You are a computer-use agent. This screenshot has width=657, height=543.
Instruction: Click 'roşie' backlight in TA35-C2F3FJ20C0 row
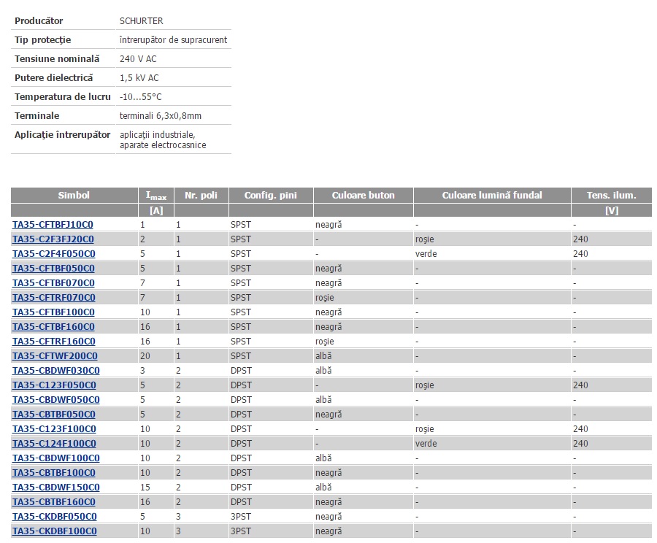tap(424, 239)
